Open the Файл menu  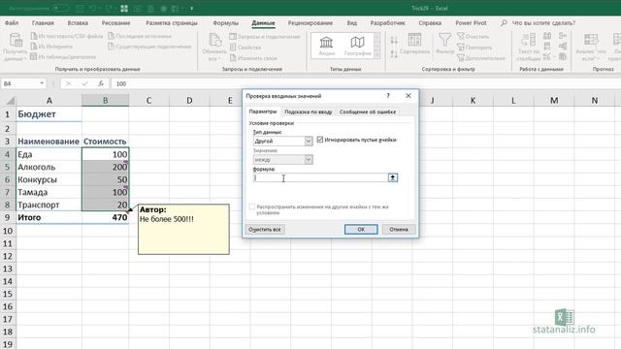[12, 23]
